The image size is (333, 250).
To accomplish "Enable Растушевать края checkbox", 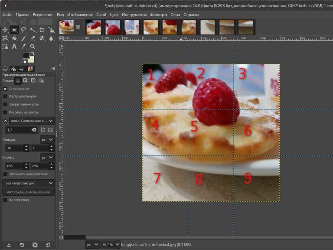I will coord(5,96).
